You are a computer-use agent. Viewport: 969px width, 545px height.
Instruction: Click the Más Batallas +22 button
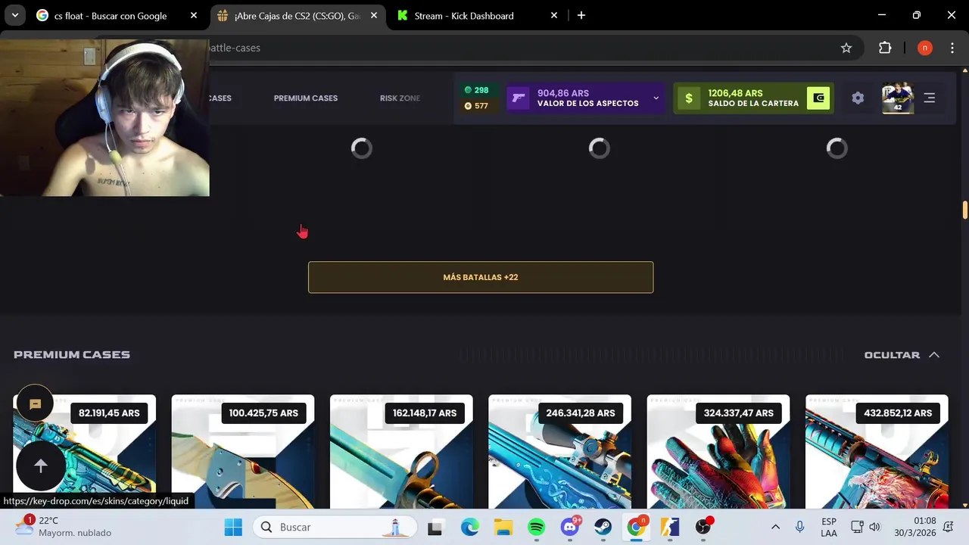coord(481,277)
